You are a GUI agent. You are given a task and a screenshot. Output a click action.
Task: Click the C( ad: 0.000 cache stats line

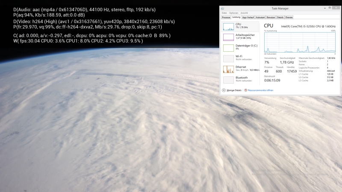[92, 35]
